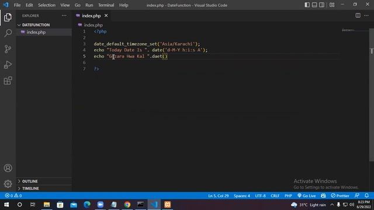The height and width of the screenshot is (210, 374).
Task: Toggle the bottom panel layout icon
Action: [x=314, y=5]
